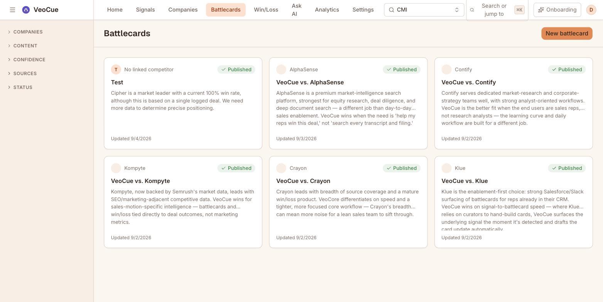Click the 'Crayon' competitor name label
603x302 pixels.
[298, 168]
